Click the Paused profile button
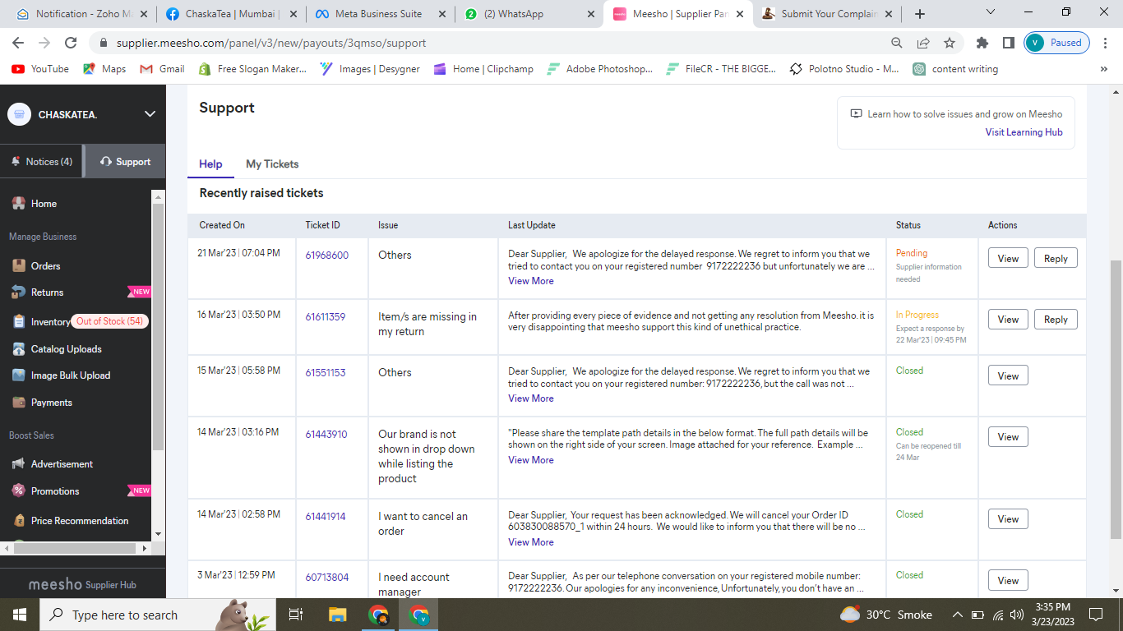 [1057, 43]
